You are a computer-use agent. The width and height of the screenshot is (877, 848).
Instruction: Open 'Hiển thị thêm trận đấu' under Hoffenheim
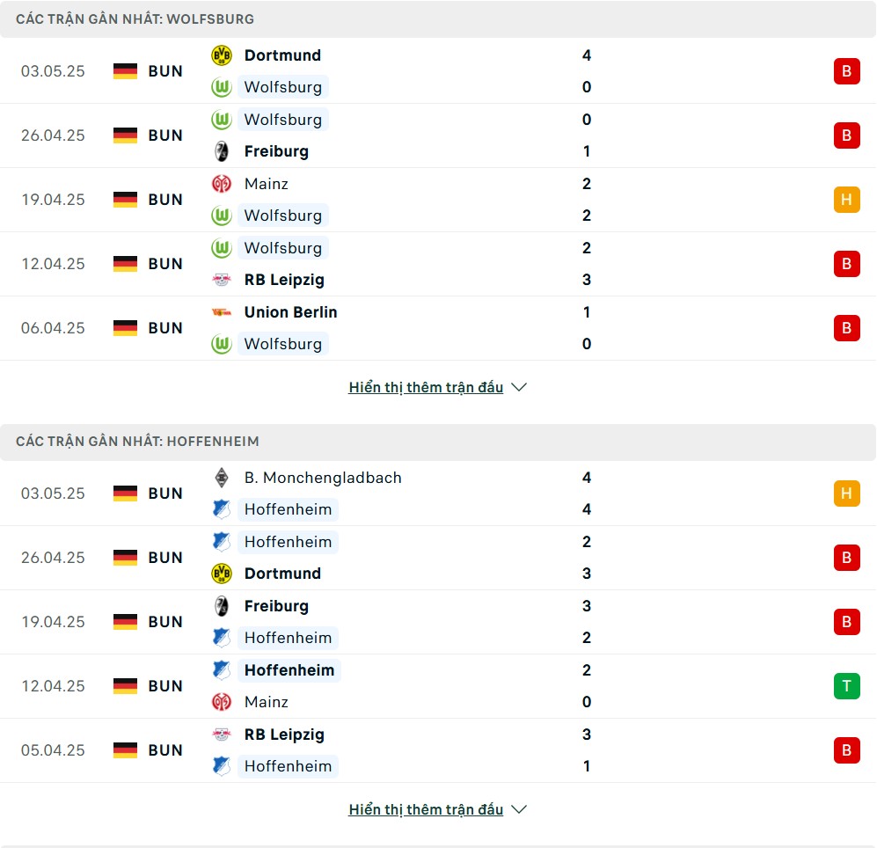[426, 809]
